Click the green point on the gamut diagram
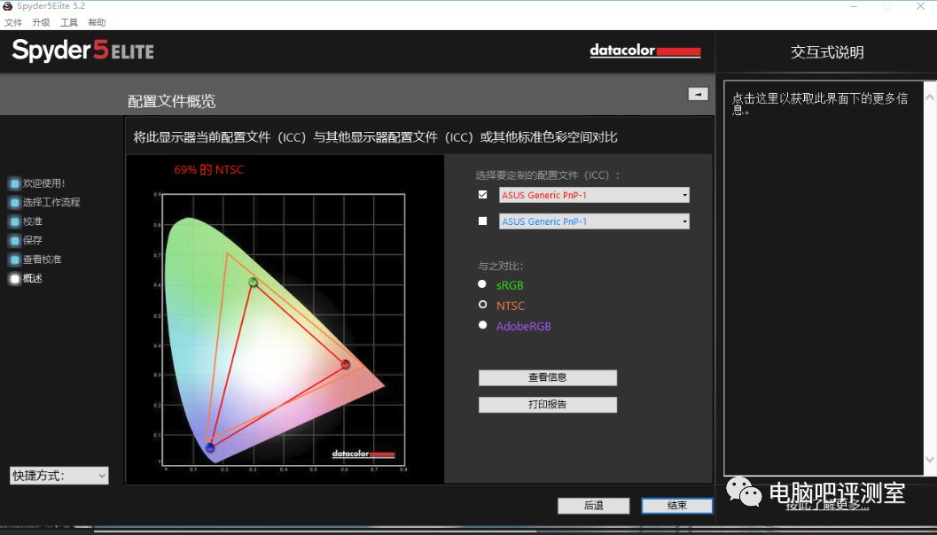The image size is (937, 535). (253, 281)
